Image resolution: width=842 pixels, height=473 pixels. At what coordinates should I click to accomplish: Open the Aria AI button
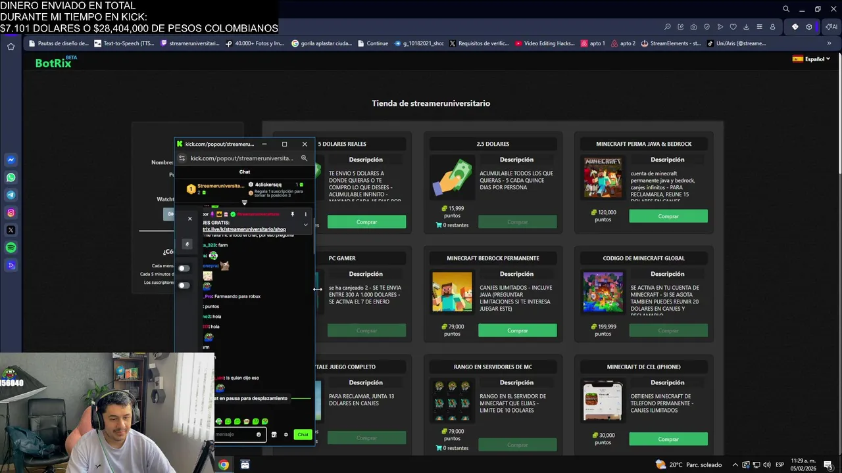(x=831, y=27)
